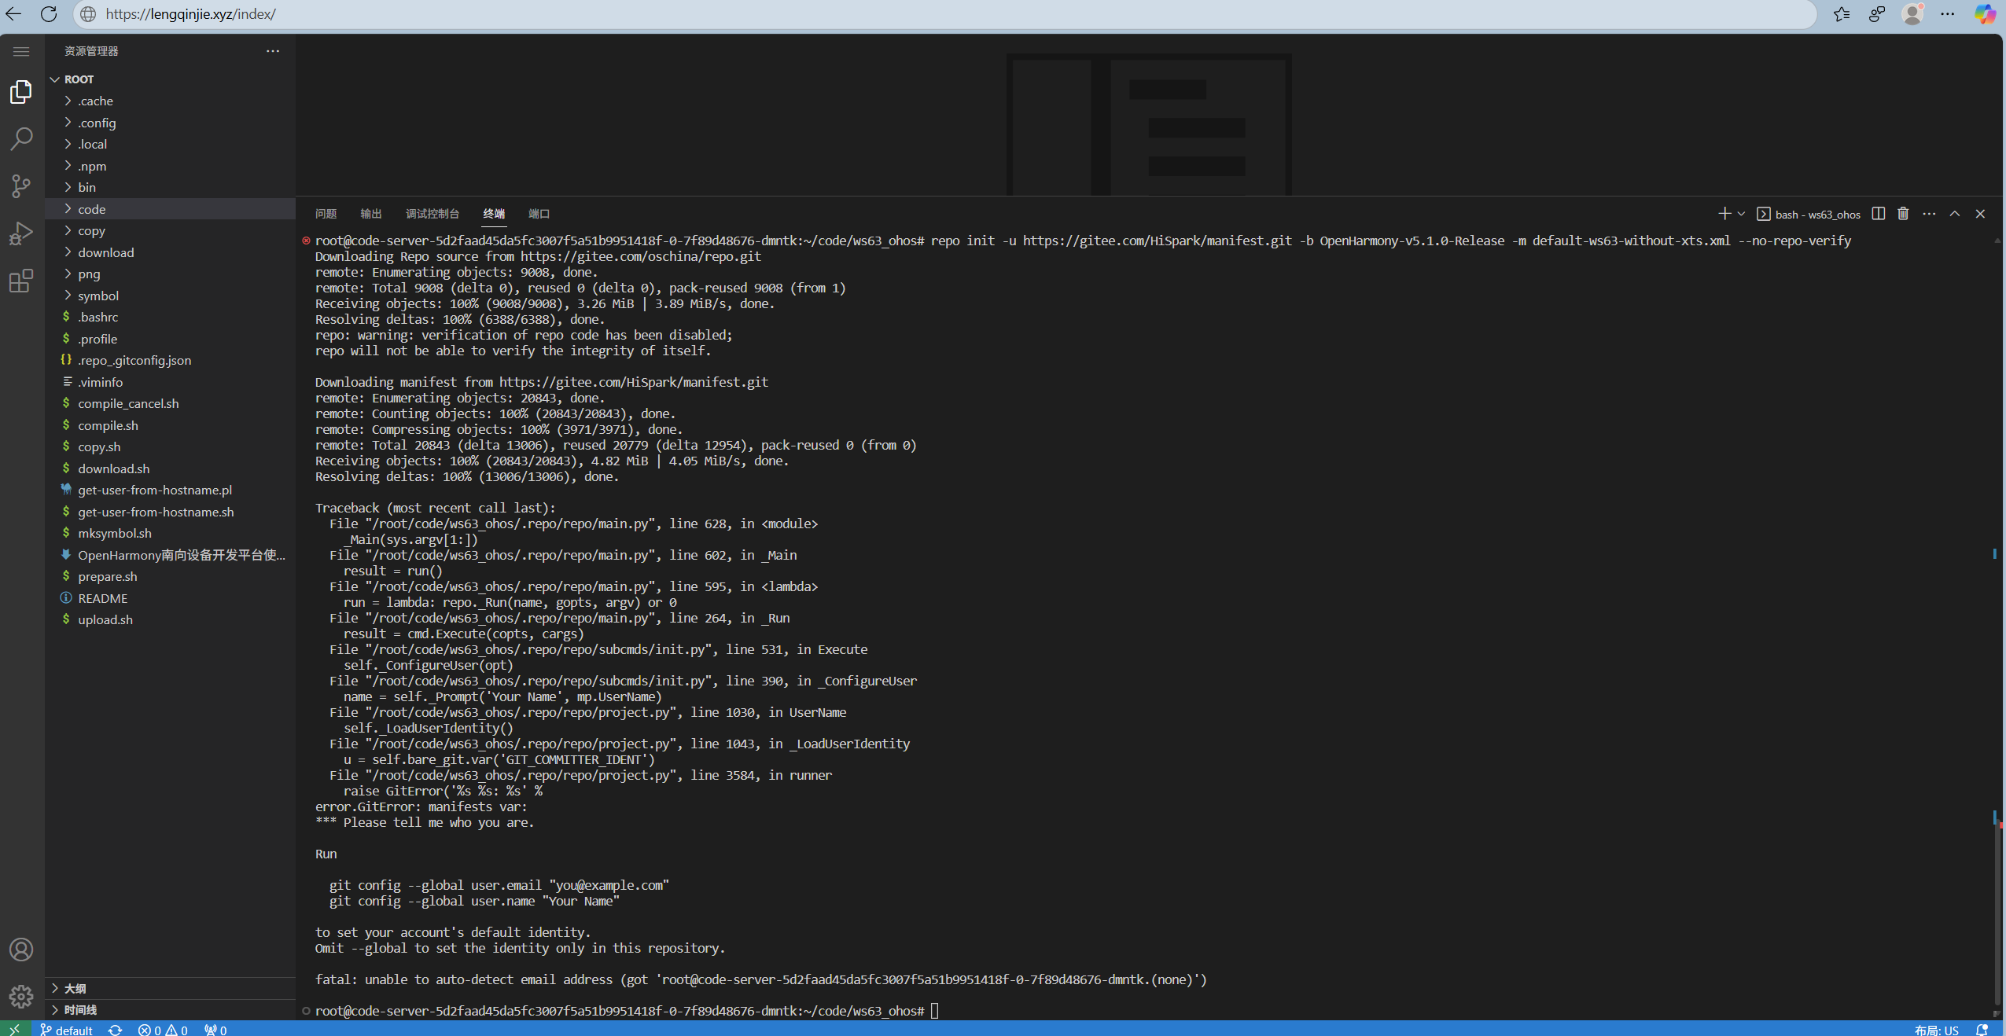Switch to the 输出 tab

(x=370, y=213)
